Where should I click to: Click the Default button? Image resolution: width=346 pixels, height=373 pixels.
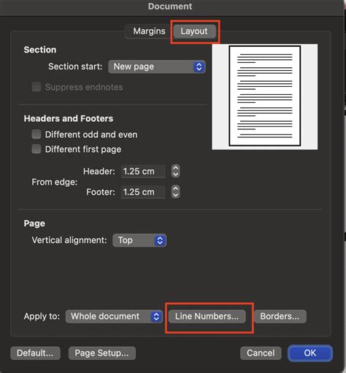(x=35, y=353)
